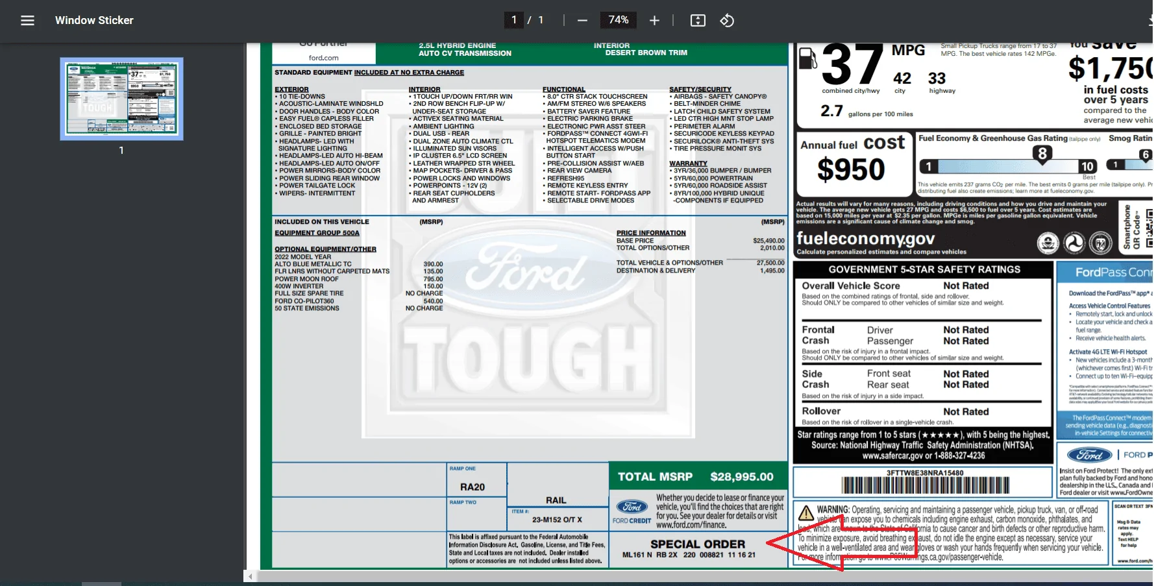Click 'DESERT BROWN TRIM' text
The height and width of the screenshot is (586, 1154).
pos(646,53)
